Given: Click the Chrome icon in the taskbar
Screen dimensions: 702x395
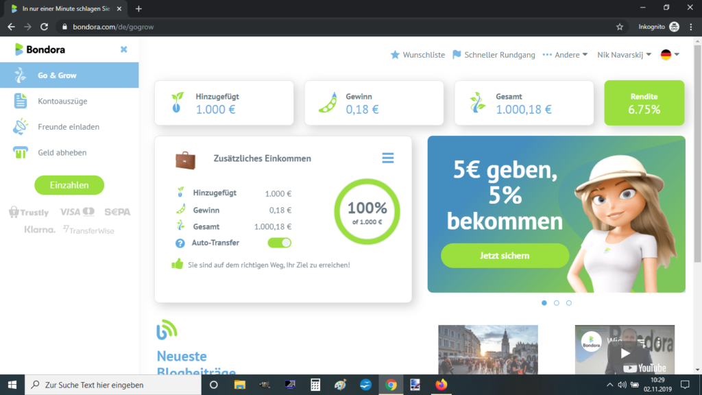Looking at the screenshot, I should [391, 385].
